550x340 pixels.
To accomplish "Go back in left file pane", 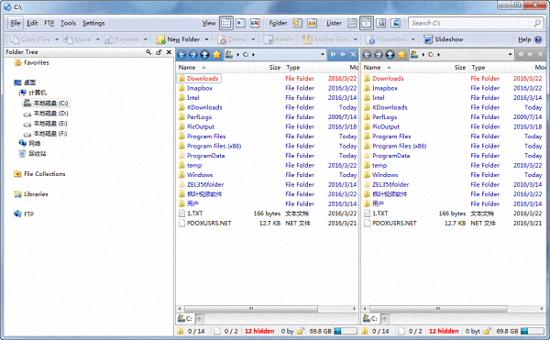I will (181, 54).
